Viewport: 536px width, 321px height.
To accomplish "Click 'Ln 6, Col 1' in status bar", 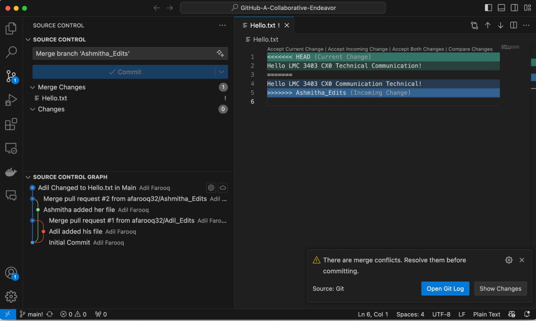I will pos(373,314).
